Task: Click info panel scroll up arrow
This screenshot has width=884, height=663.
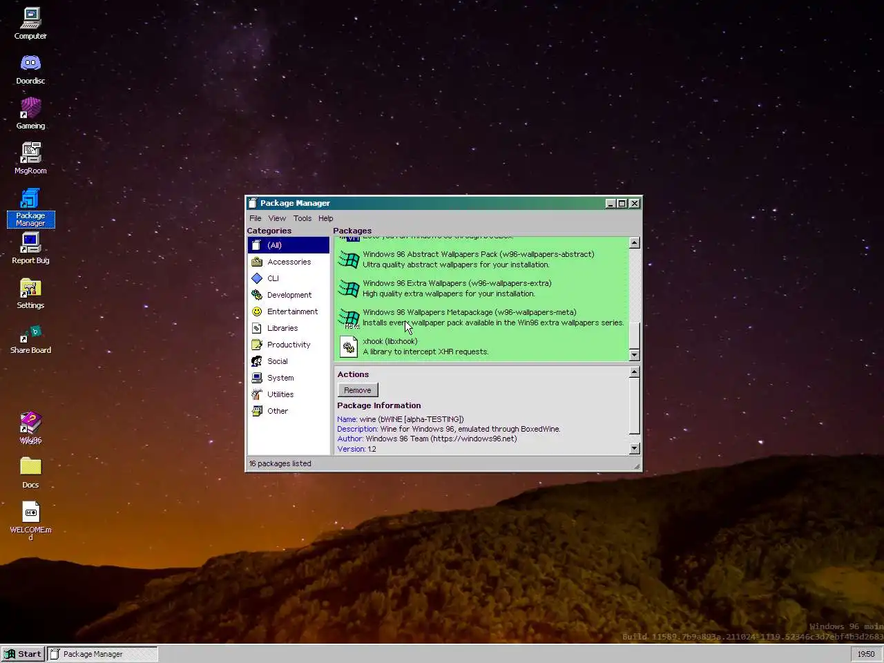Action: coord(635,372)
